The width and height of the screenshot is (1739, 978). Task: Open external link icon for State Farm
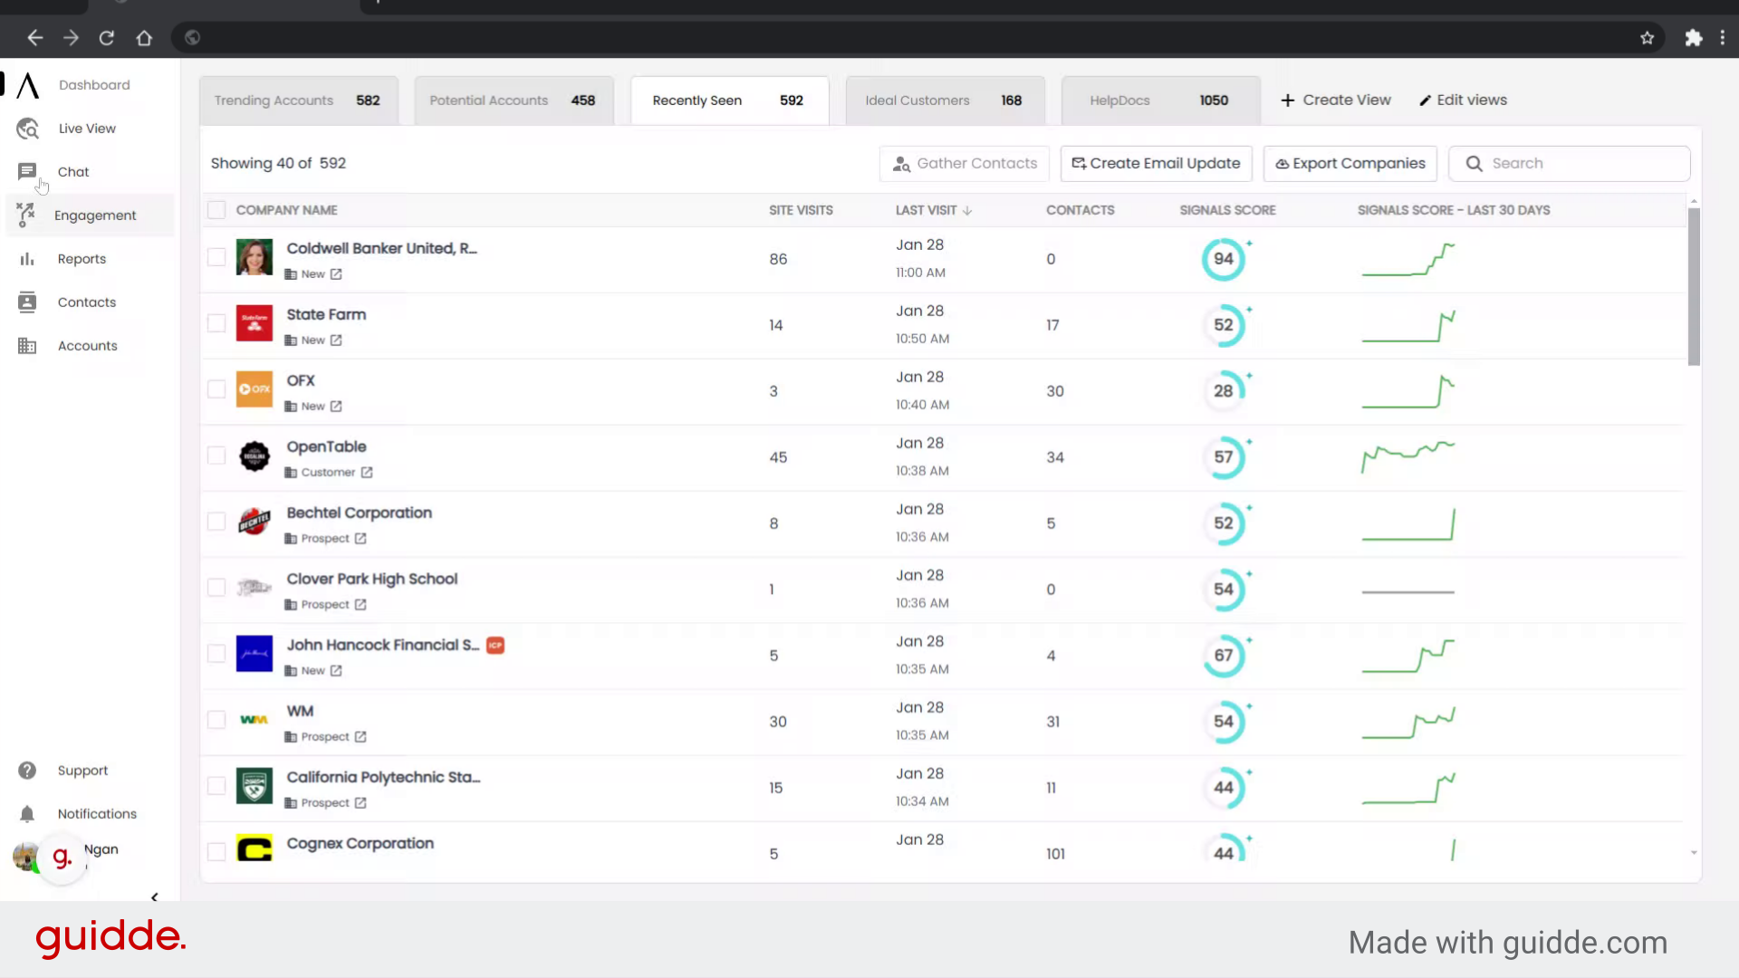[336, 340]
